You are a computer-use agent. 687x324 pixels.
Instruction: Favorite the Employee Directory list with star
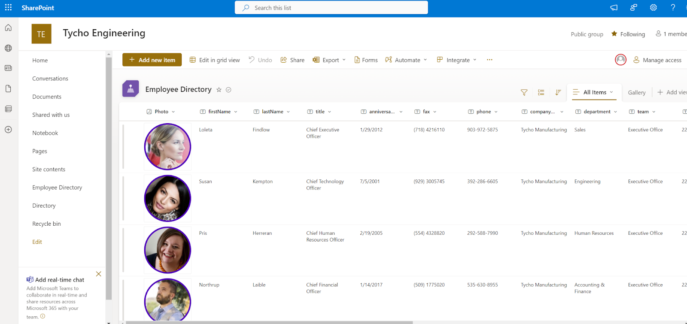[x=219, y=90]
